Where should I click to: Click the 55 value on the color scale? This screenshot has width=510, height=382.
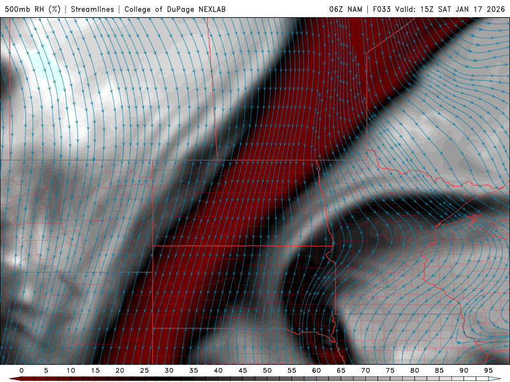point(292,371)
